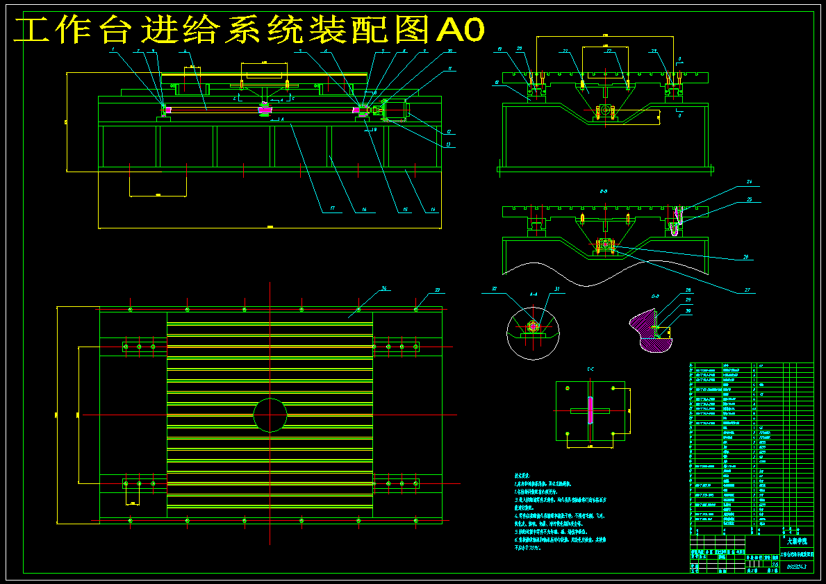
Task: Click the motor block in front elevation
Action: [395, 109]
